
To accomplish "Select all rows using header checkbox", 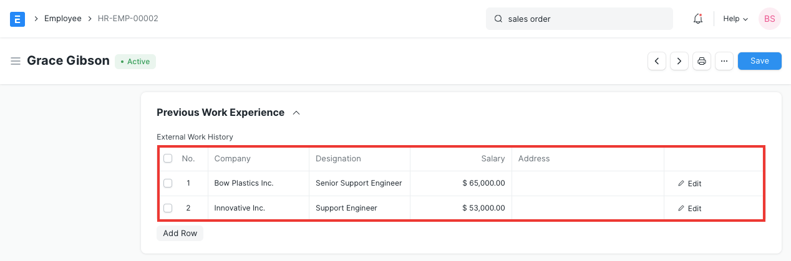I will (168, 159).
